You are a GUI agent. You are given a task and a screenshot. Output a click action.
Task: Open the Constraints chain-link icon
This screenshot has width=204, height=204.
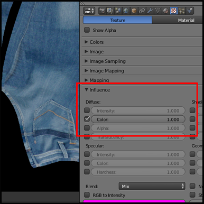(x=142, y=11)
